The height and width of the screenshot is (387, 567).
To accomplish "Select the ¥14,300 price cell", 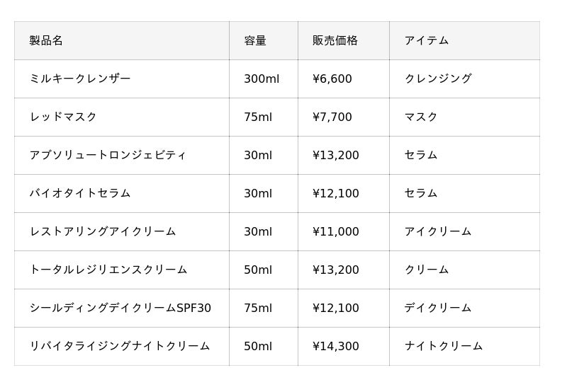I will (336, 347).
